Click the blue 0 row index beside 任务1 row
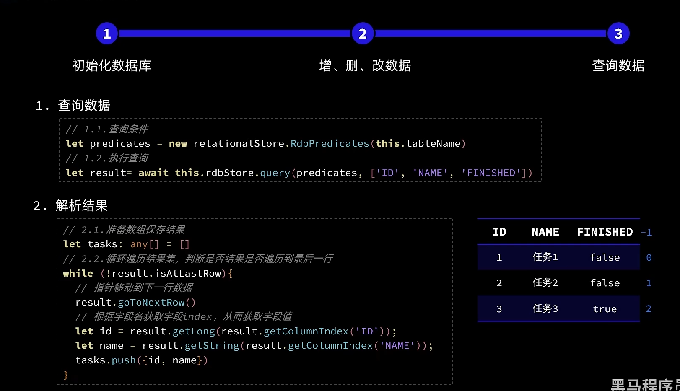680x391 pixels. (649, 257)
